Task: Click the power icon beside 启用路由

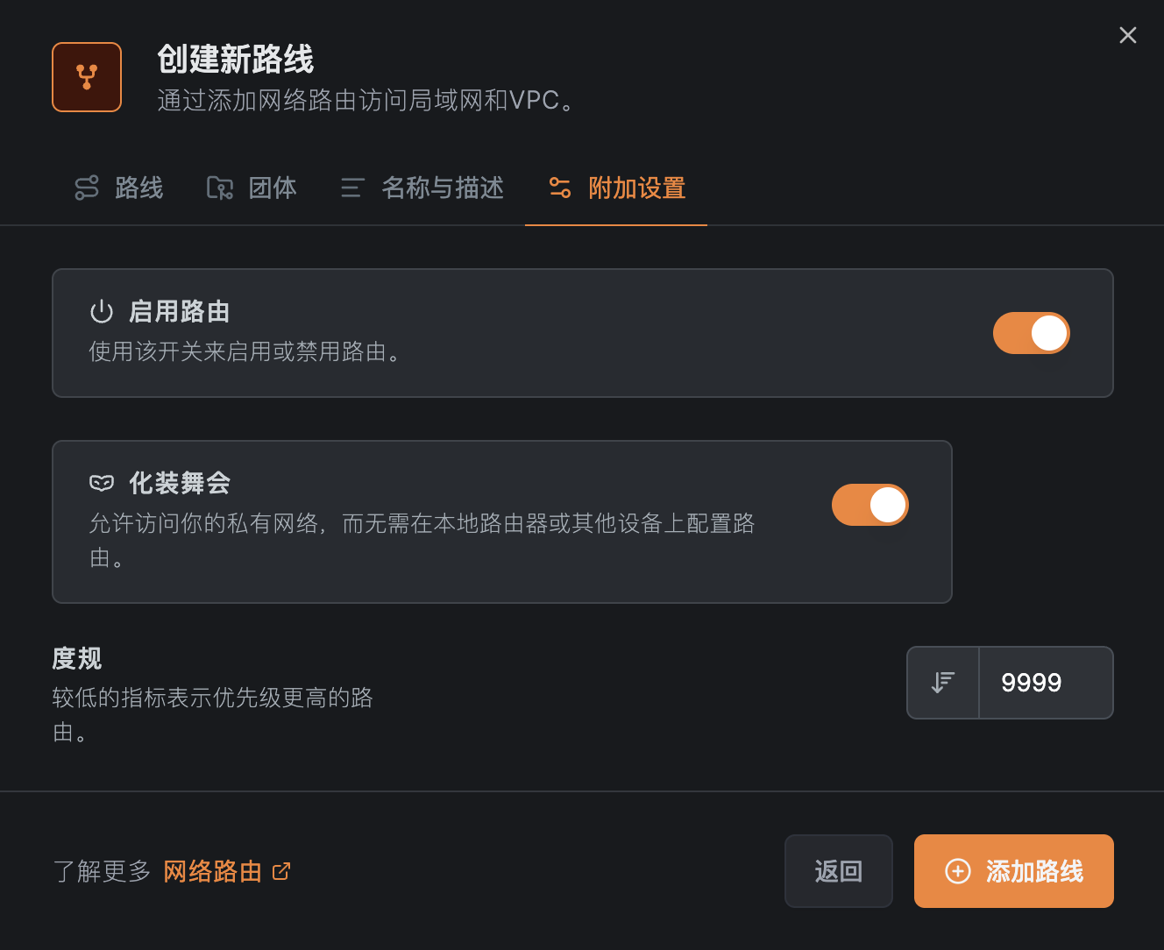Action: click(x=102, y=311)
